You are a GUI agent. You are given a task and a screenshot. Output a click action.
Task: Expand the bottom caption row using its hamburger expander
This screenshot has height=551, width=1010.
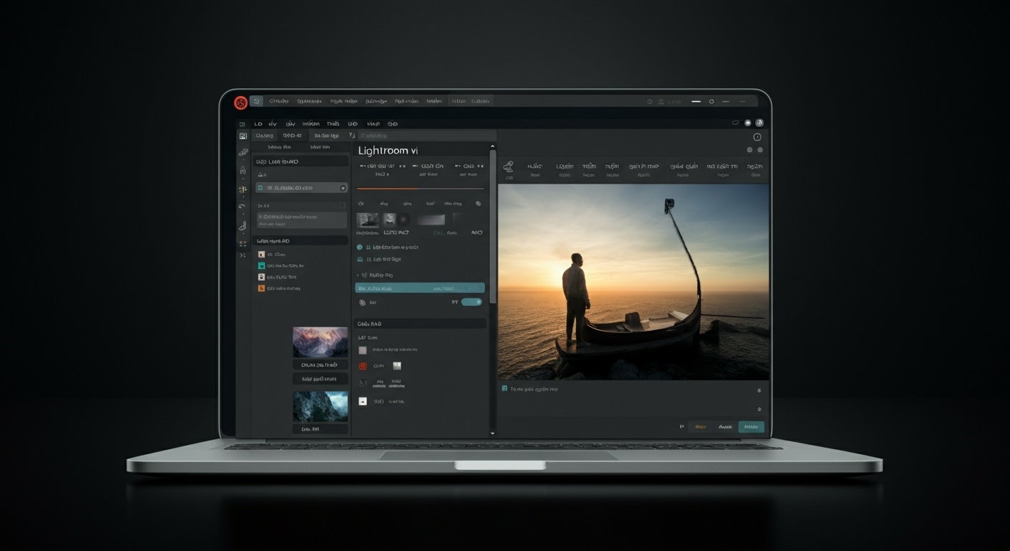click(x=759, y=390)
